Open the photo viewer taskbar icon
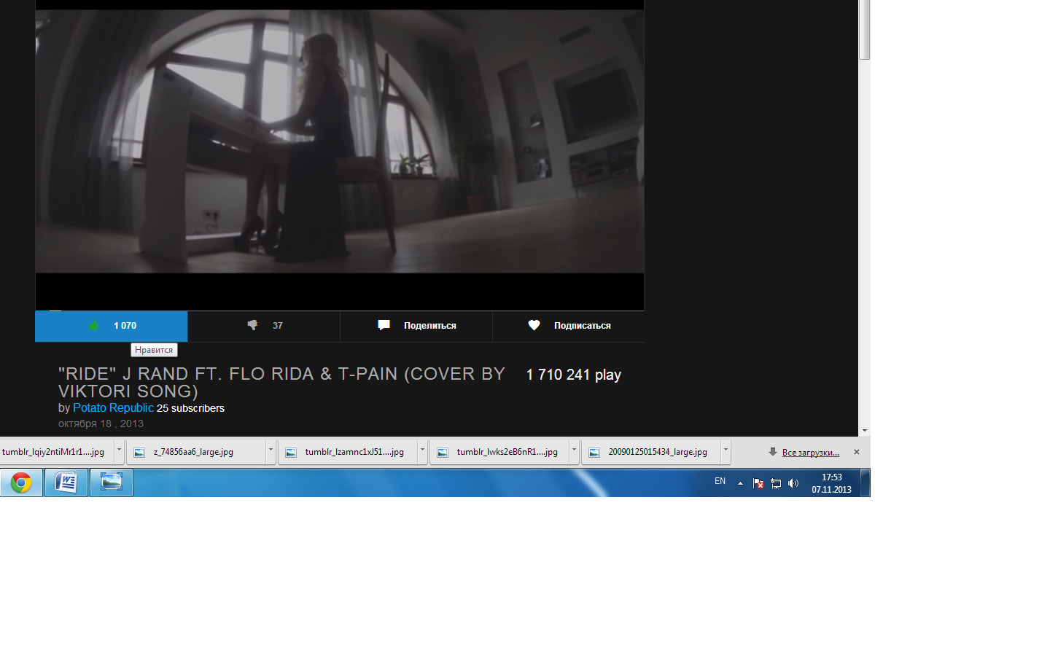 click(x=112, y=483)
